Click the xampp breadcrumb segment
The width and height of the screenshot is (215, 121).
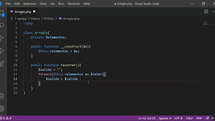coord(22,19)
